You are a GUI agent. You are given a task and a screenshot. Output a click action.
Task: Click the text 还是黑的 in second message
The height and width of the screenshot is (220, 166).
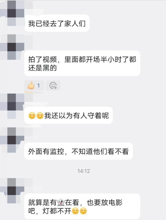(x=42, y=68)
